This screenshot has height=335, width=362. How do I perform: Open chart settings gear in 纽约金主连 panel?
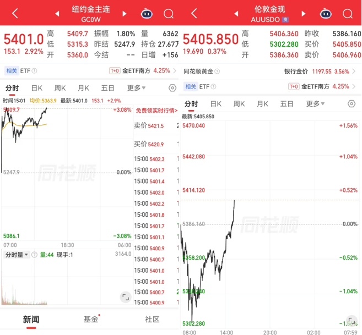[x=172, y=88]
